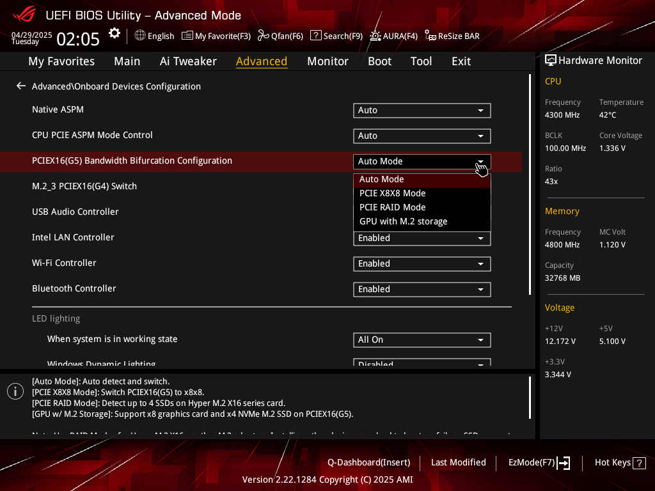655x491 pixels.
Task: Open Bluetooth Controller dropdown
Action: click(422, 290)
